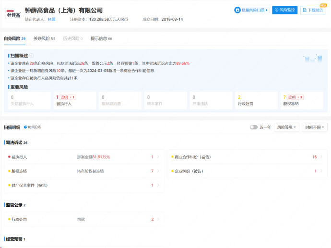The width and height of the screenshot is (331, 248).
Task: Click the 罚款 label in 行政处罚 row
Action: pos(81,220)
